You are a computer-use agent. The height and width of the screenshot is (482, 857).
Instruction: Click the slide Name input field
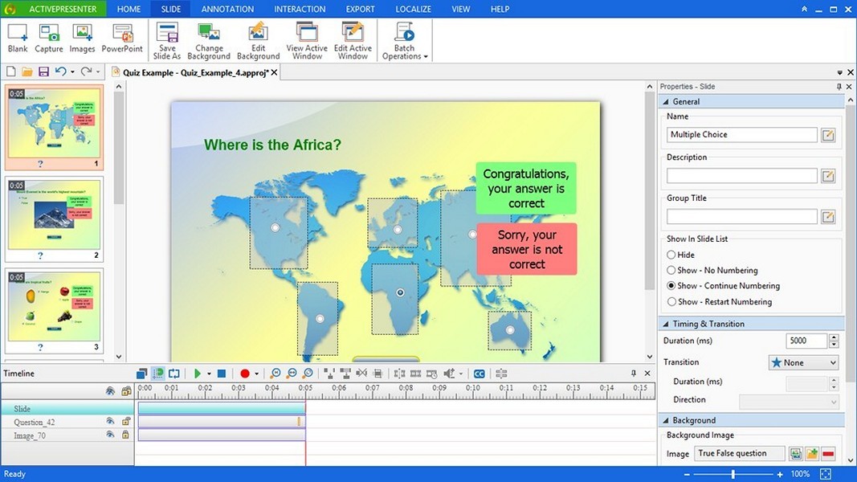click(741, 134)
